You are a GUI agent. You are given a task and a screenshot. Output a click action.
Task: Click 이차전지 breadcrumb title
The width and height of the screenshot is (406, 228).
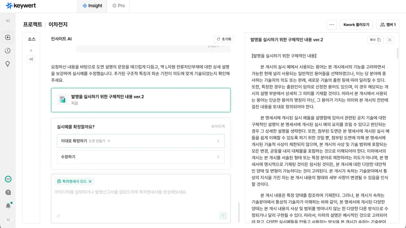coord(58,25)
